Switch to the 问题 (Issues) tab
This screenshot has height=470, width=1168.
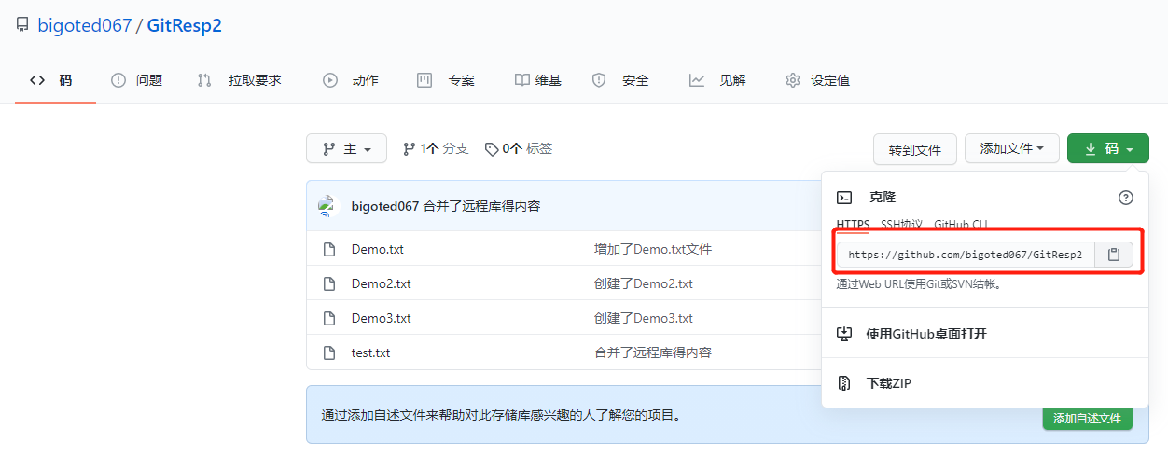pos(136,80)
